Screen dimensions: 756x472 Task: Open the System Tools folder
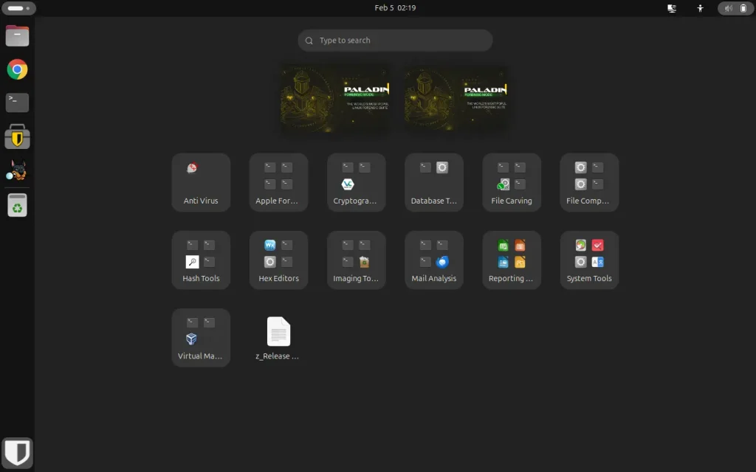(x=589, y=260)
